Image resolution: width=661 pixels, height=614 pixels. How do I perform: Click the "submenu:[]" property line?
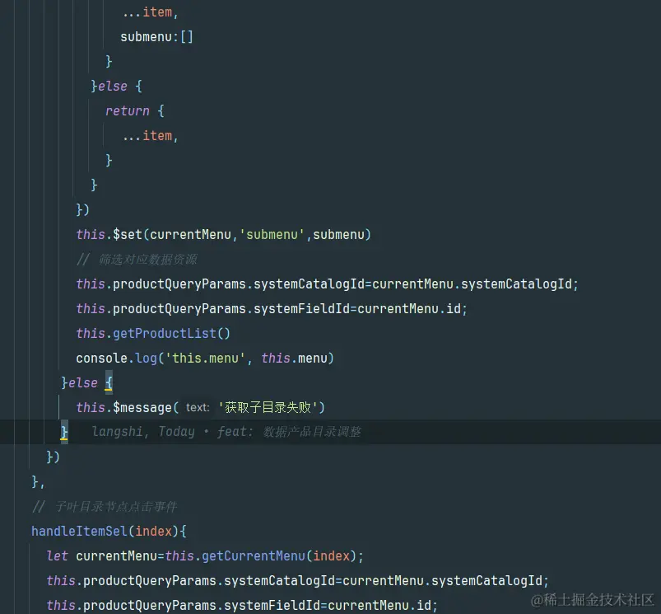157,37
